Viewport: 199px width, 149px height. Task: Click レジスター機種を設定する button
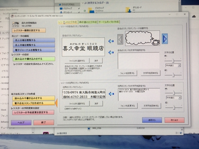tap(29, 30)
